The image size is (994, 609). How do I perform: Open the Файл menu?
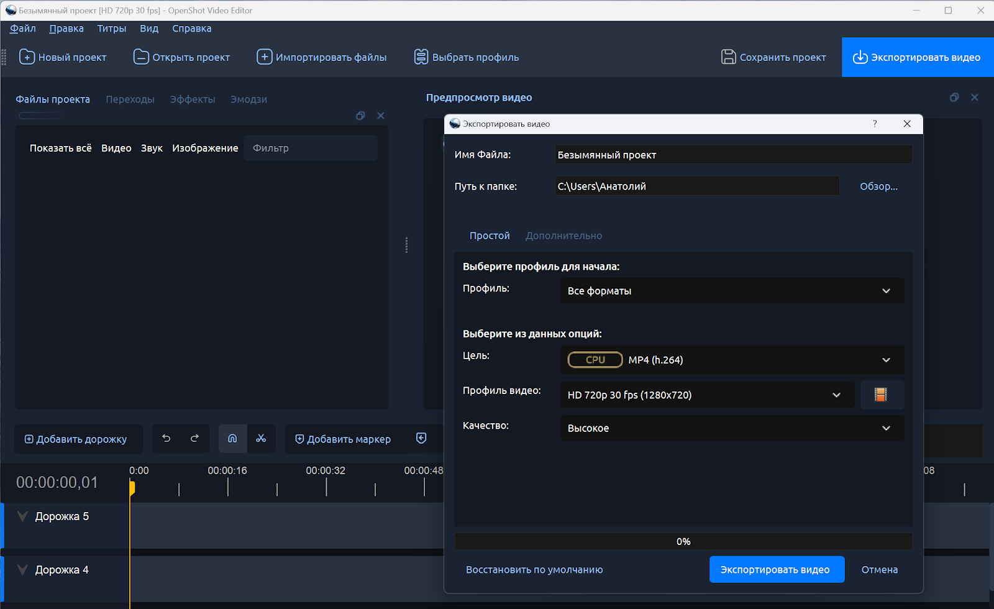(x=23, y=29)
